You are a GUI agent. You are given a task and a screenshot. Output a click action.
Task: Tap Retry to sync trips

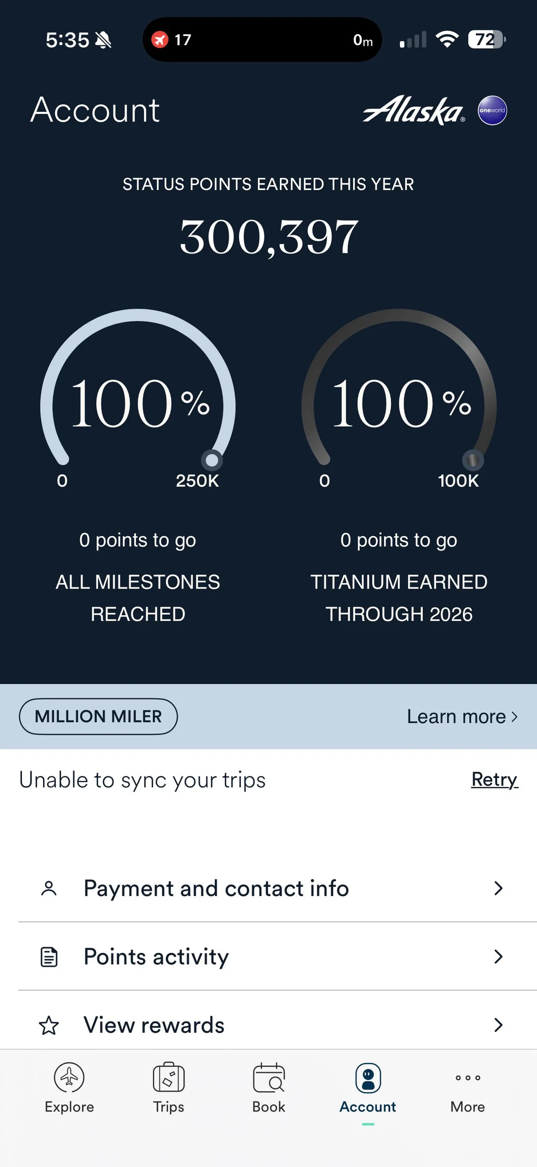click(x=495, y=779)
